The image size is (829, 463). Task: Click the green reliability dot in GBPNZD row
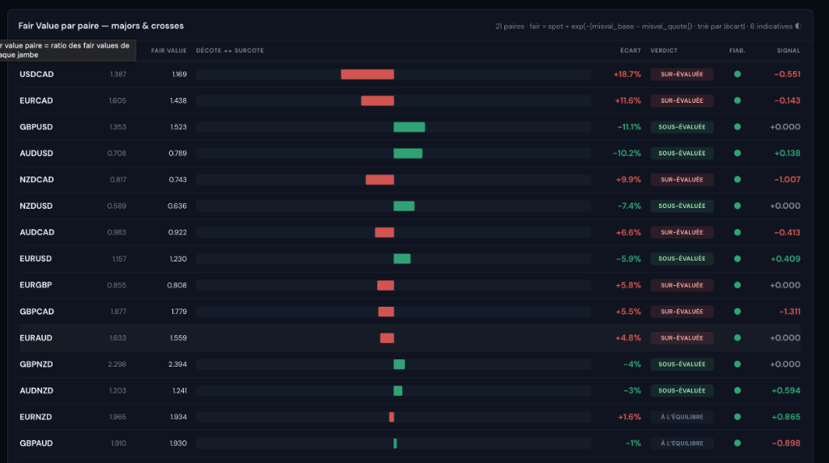coord(737,364)
